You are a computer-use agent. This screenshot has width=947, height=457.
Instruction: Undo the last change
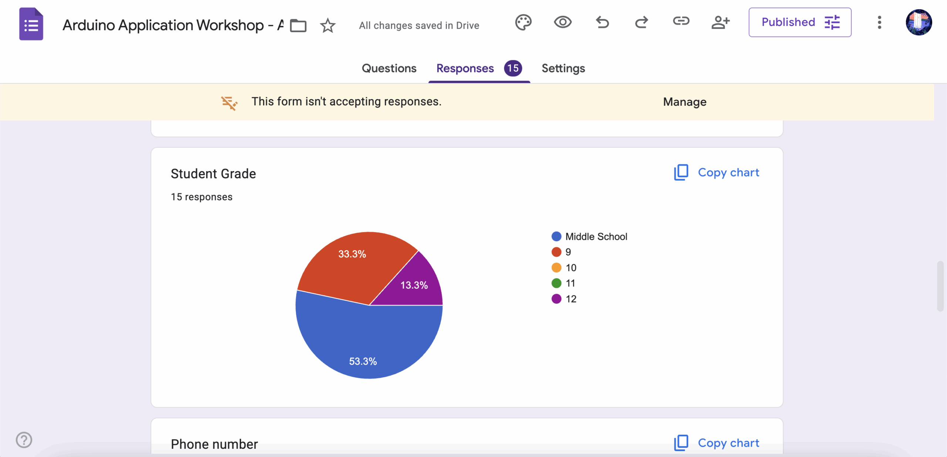[x=602, y=22]
